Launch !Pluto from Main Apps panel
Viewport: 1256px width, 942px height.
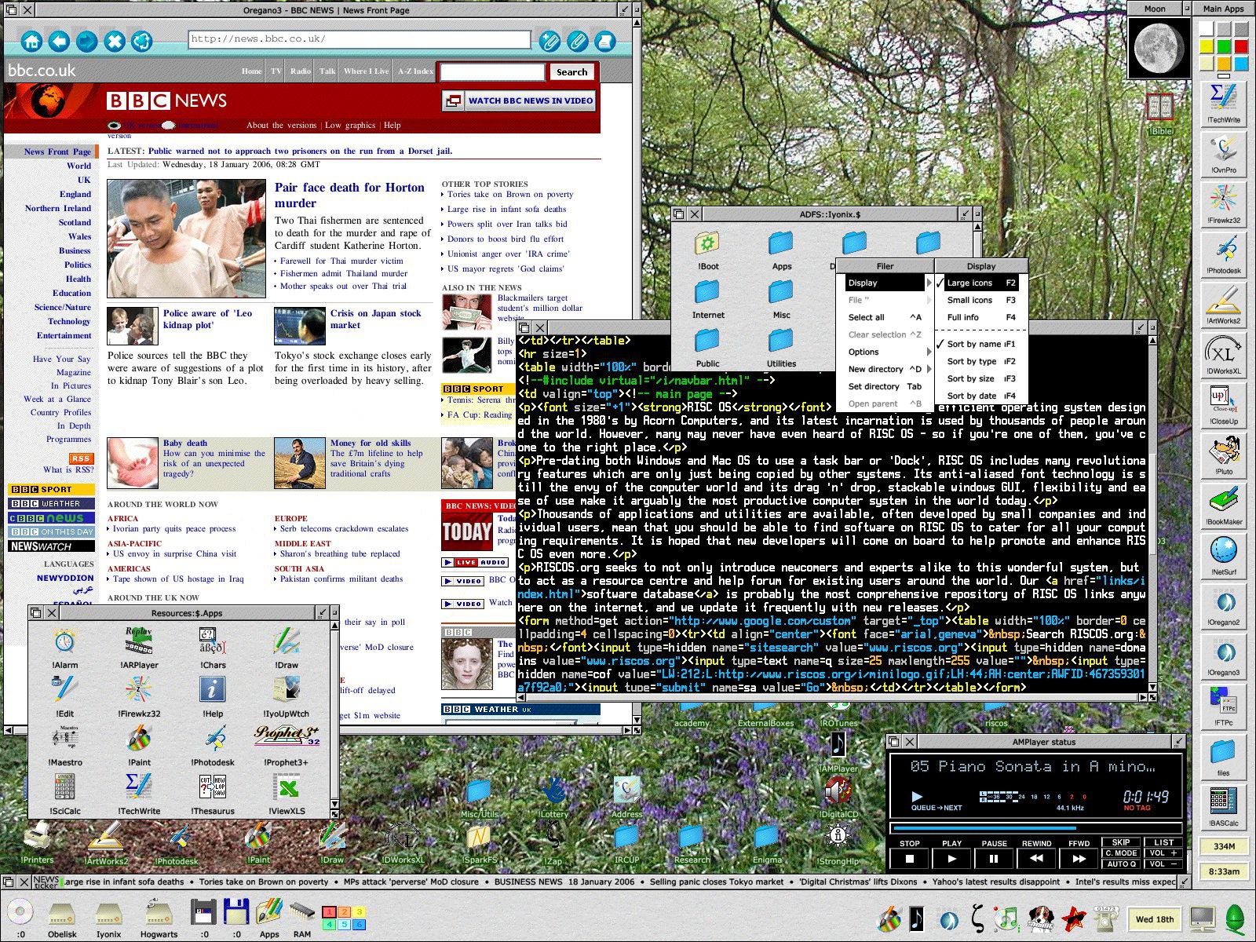(x=1224, y=455)
